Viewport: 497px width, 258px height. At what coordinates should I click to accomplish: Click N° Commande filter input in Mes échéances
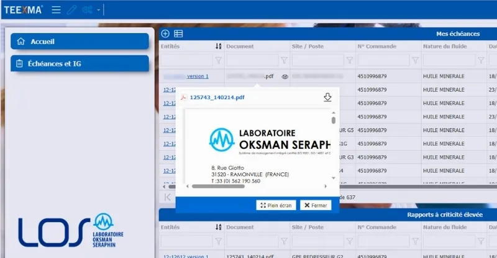click(x=383, y=60)
